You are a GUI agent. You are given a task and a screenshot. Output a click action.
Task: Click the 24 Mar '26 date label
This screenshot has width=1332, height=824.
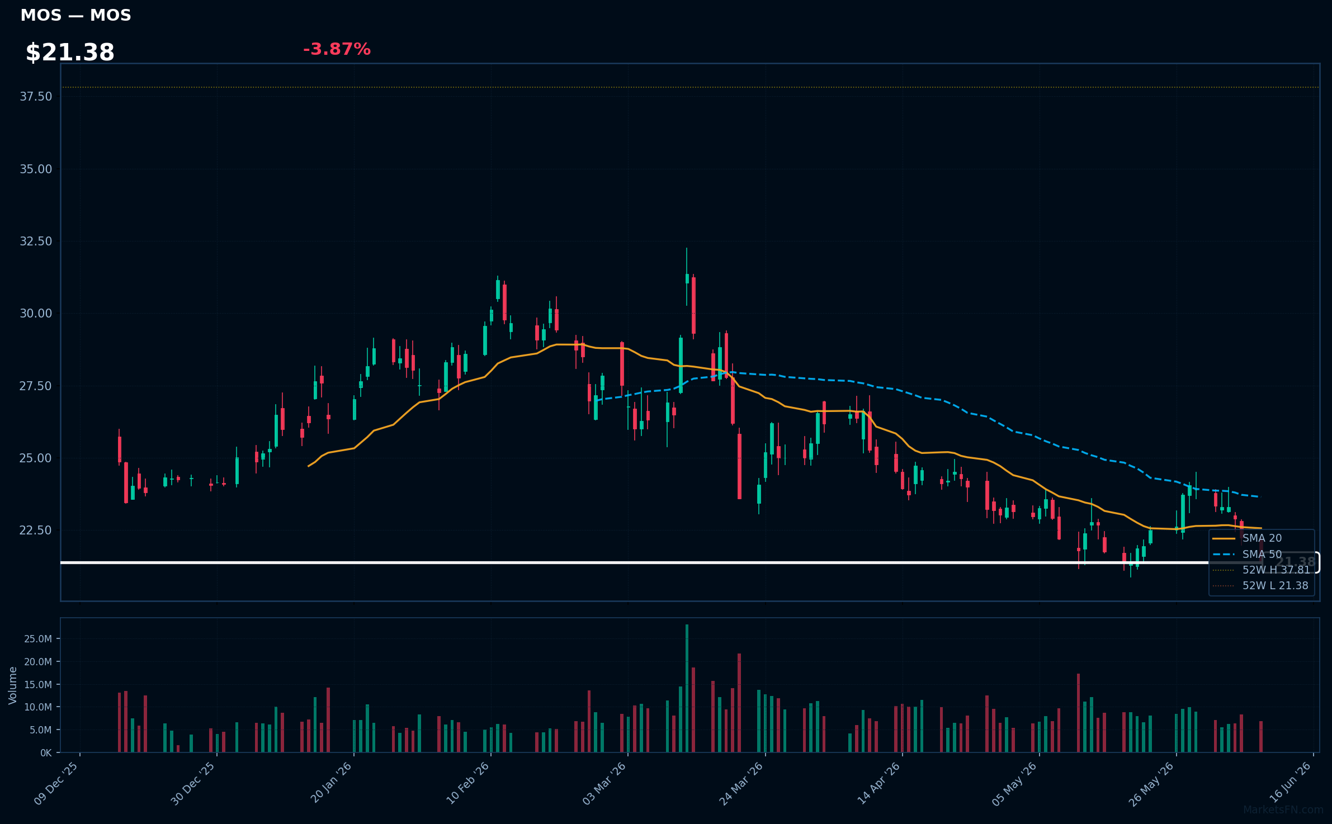(741, 783)
